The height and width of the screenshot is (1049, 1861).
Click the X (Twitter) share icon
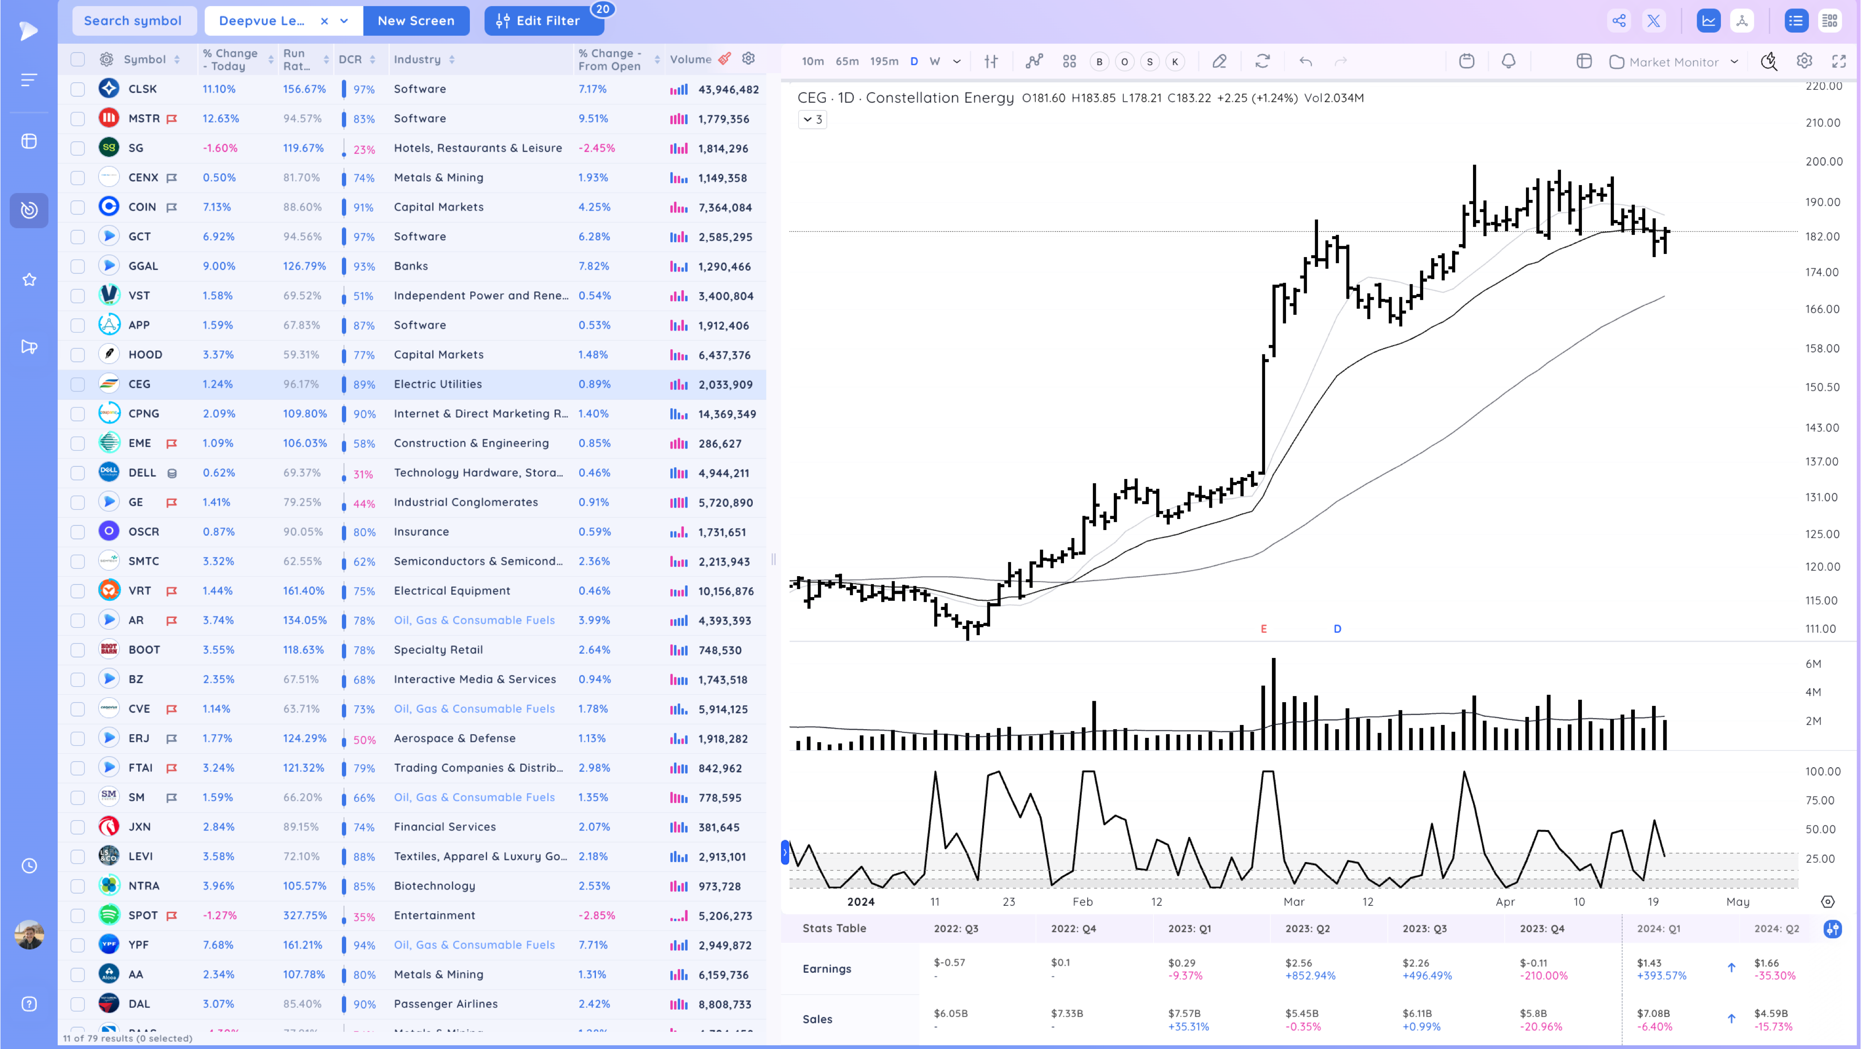pyautogui.click(x=1653, y=21)
